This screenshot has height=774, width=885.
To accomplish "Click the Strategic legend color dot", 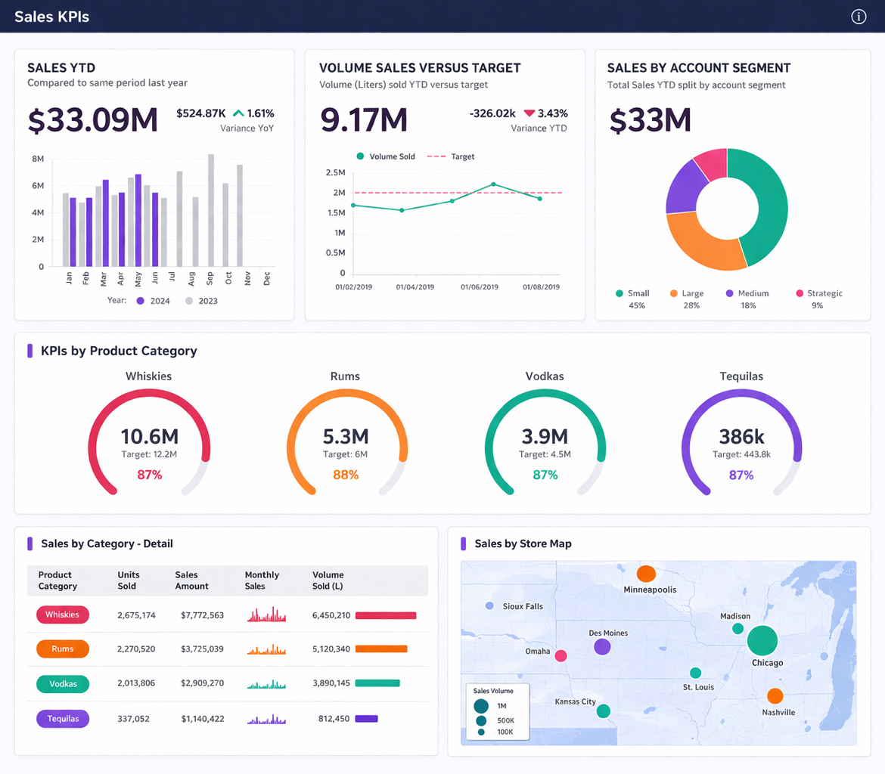I will tap(800, 293).
